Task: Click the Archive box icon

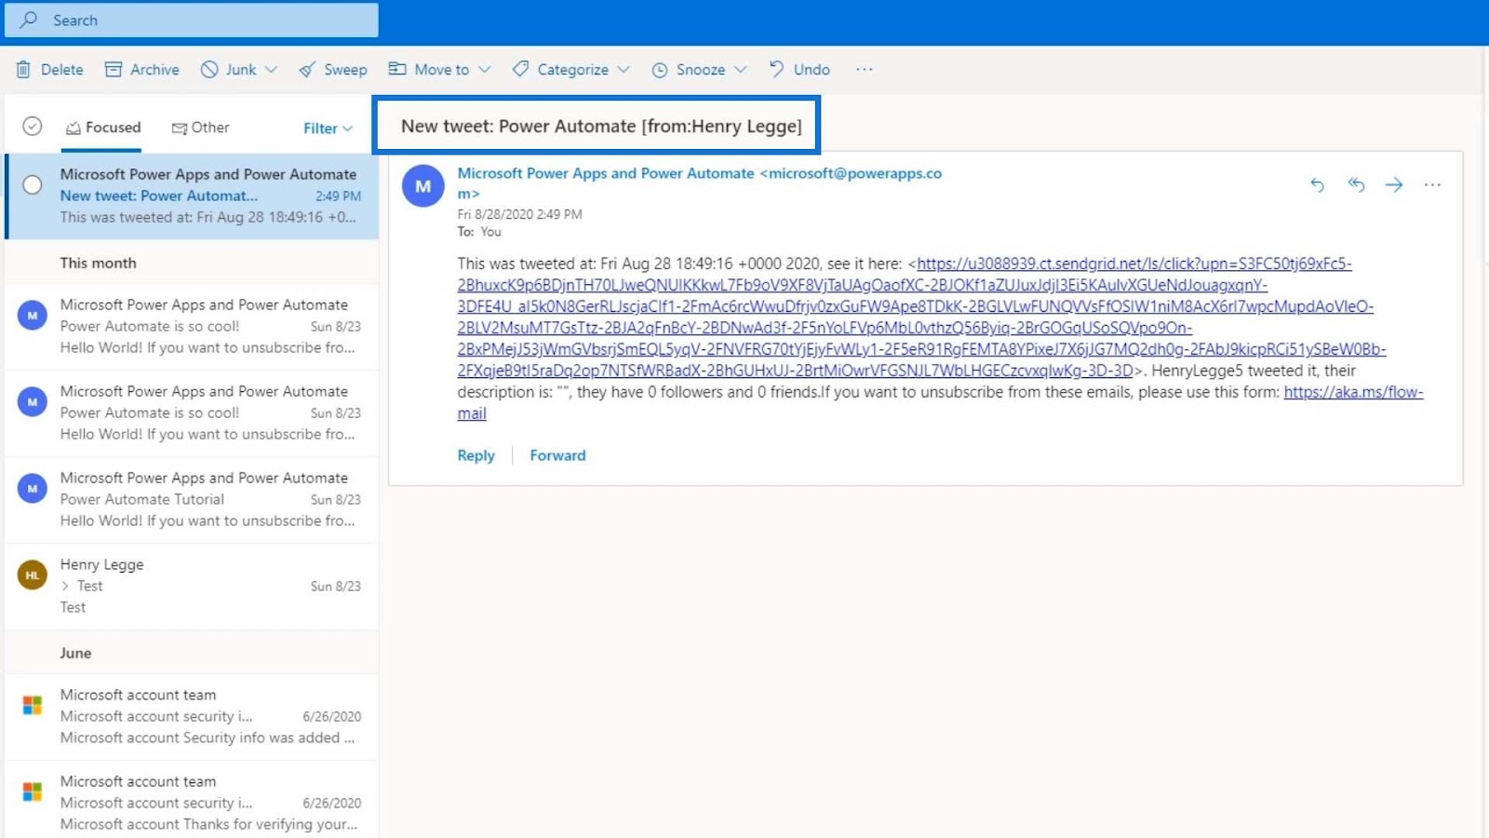Action: click(x=114, y=70)
